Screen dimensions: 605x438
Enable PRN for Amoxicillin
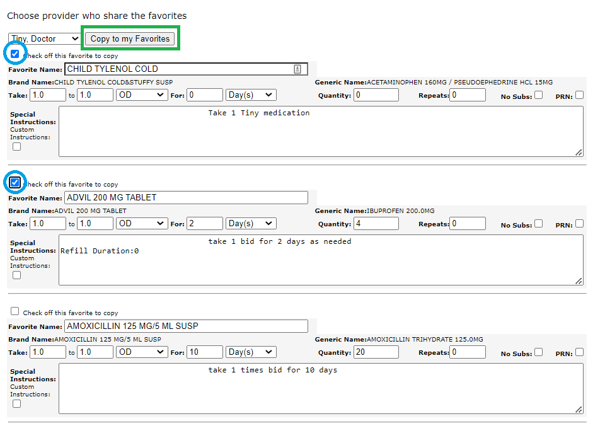(x=579, y=352)
